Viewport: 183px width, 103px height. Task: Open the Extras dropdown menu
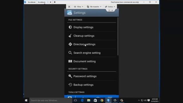tap(110, 7)
